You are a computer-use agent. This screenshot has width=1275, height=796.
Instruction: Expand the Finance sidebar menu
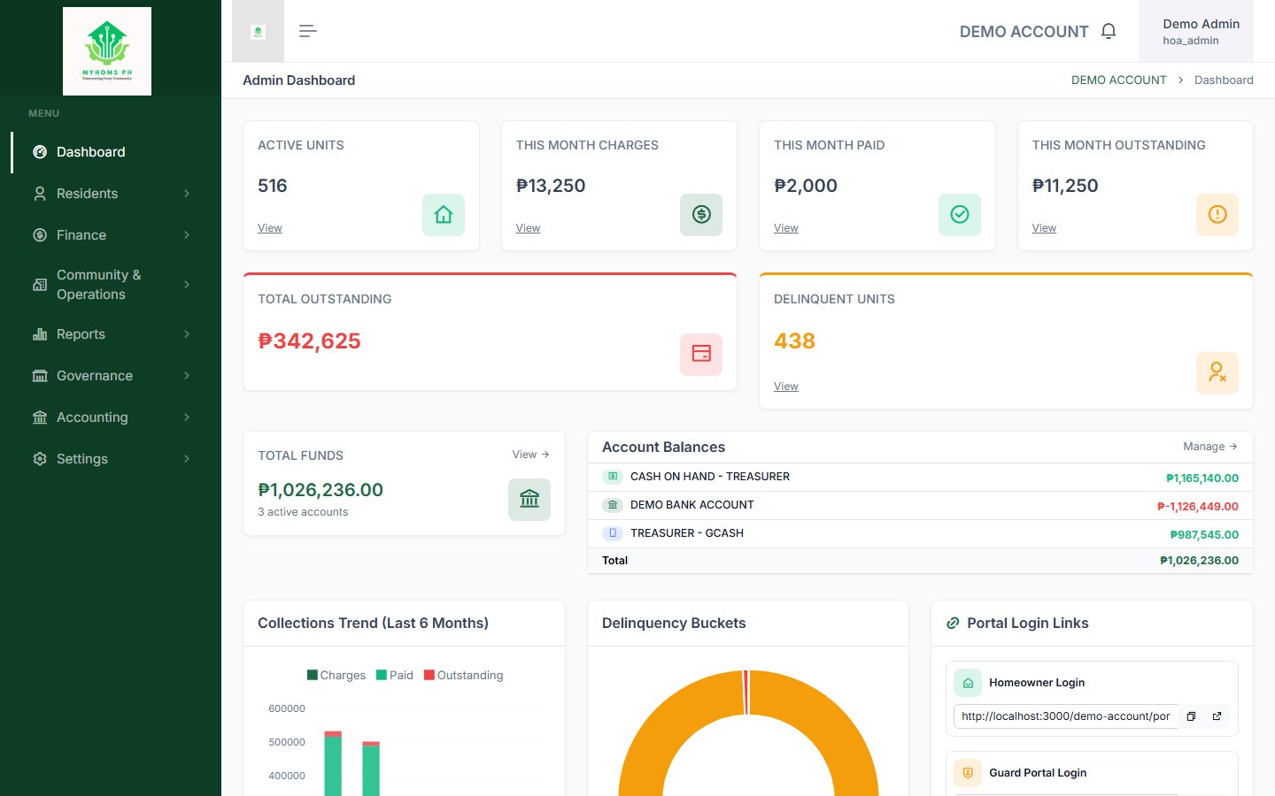tap(111, 235)
